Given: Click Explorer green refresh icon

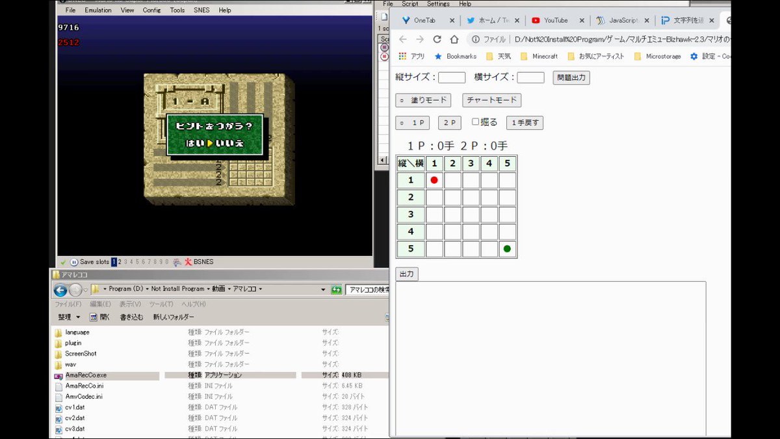Looking at the screenshot, I should click(336, 289).
